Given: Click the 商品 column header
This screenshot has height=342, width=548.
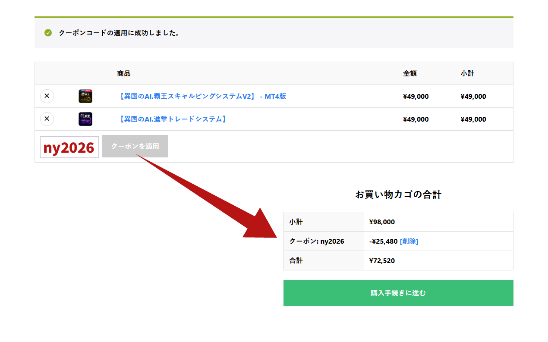Looking at the screenshot, I should pos(124,73).
